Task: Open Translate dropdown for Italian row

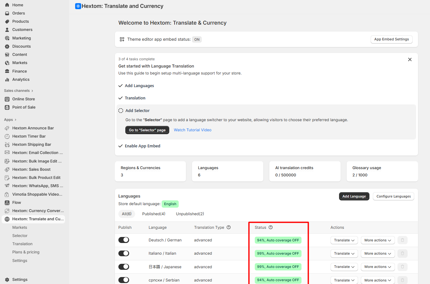Action: (x=344, y=253)
